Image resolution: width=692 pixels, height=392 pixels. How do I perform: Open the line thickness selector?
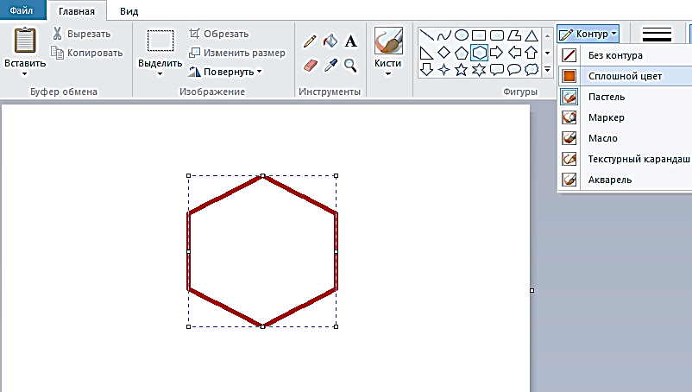click(657, 35)
